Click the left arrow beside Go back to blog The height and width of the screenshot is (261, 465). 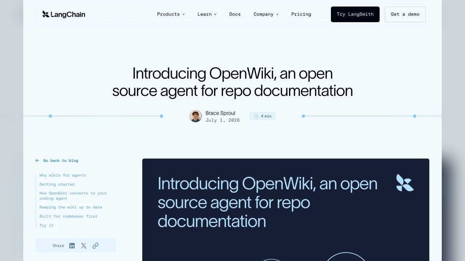point(37,161)
